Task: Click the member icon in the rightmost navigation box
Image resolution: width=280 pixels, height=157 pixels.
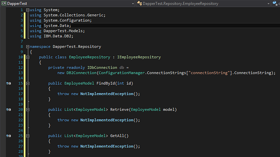Action: tap(275, 3)
